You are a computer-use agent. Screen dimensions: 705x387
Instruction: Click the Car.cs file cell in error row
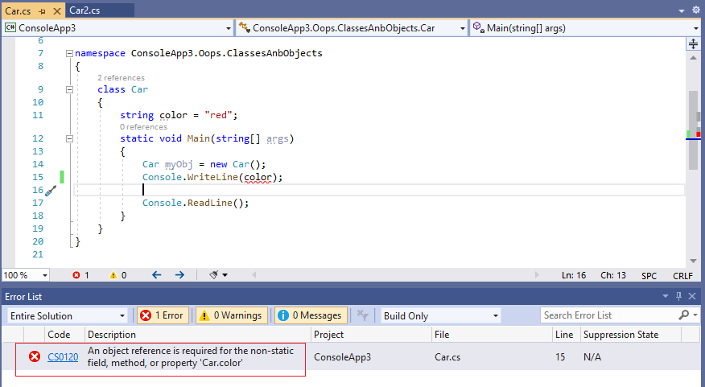[447, 357]
